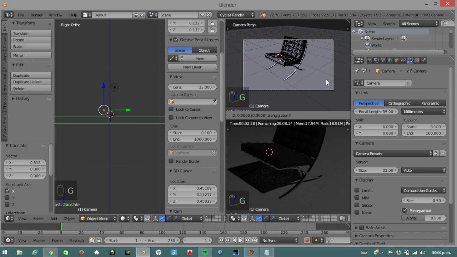457x257 pixels.
Task: Open the Help menu
Action: coord(73,15)
